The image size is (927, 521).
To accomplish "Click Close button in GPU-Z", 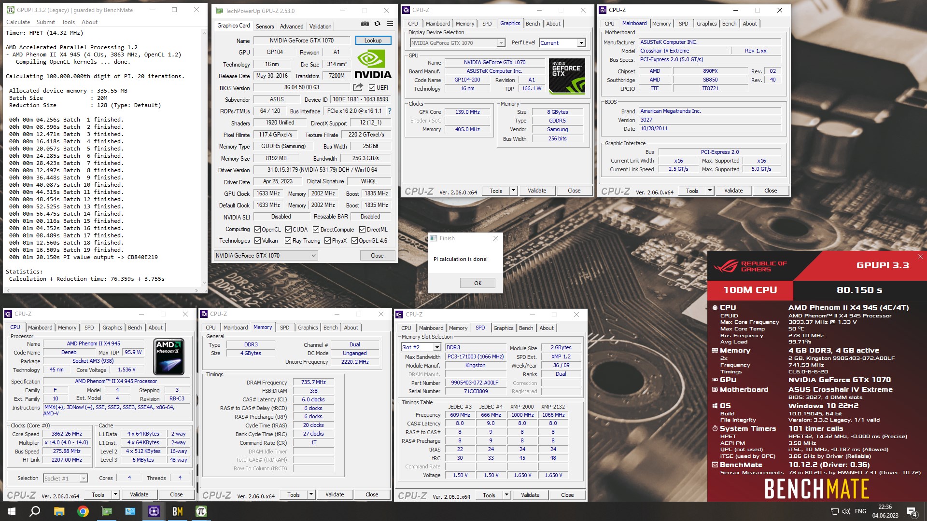I will coord(377,256).
